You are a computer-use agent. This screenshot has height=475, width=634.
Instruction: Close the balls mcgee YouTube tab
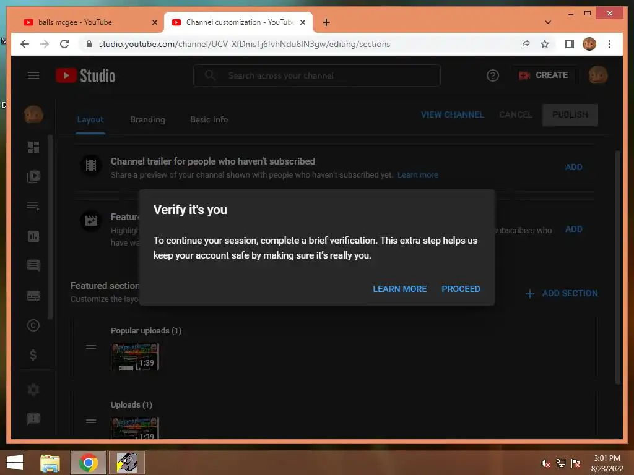154,22
